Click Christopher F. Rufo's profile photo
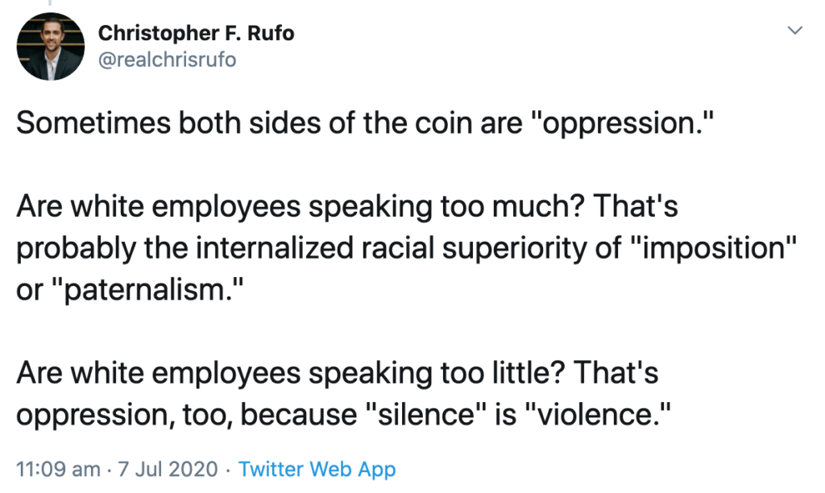Viewport: 825px width, 493px height. point(51,46)
